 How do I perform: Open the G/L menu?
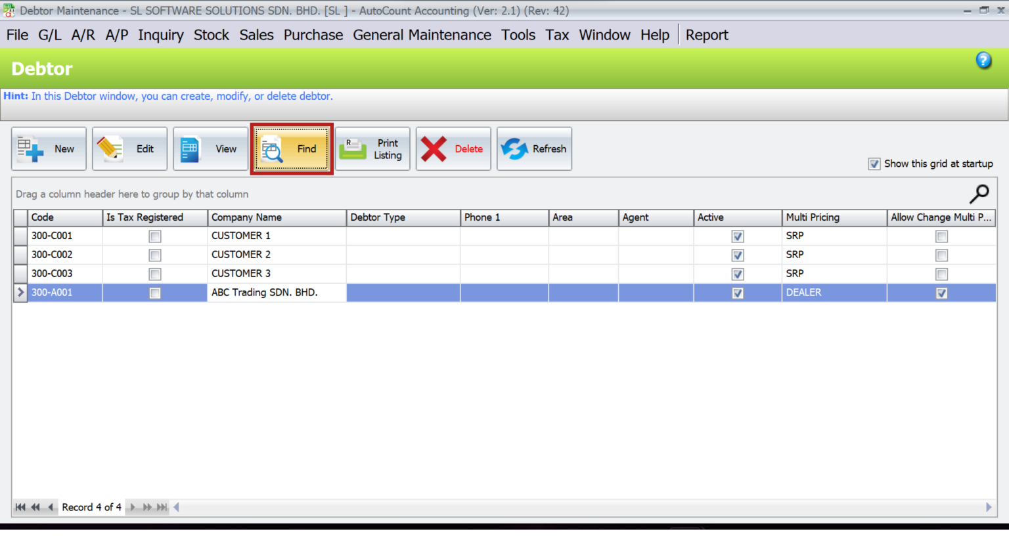[x=50, y=35]
